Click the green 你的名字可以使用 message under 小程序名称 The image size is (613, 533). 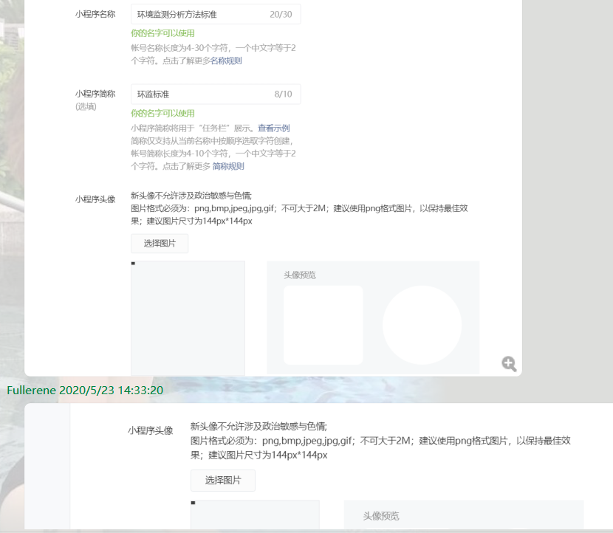(x=162, y=33)
